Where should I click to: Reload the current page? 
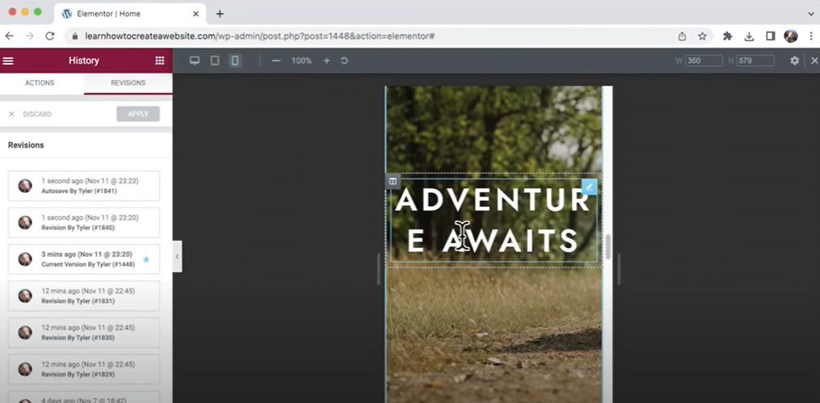click(49, 36)
